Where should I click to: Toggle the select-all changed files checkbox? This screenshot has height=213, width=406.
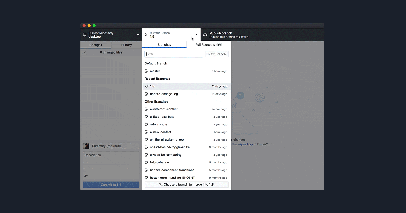[84, 52]
